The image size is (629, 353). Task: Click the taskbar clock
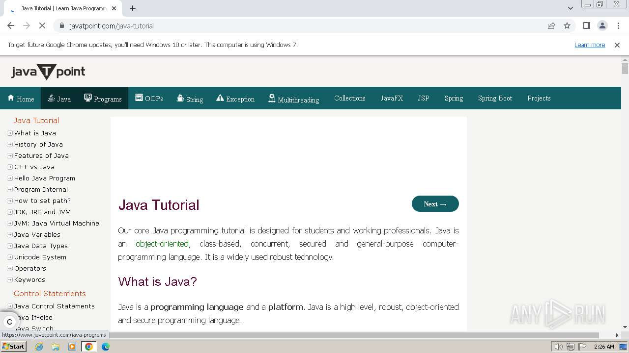[604, 347]
